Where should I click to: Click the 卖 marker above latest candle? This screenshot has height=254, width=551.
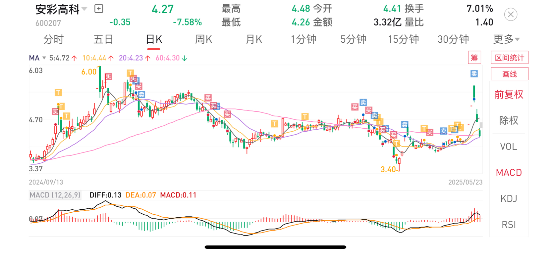474,74
